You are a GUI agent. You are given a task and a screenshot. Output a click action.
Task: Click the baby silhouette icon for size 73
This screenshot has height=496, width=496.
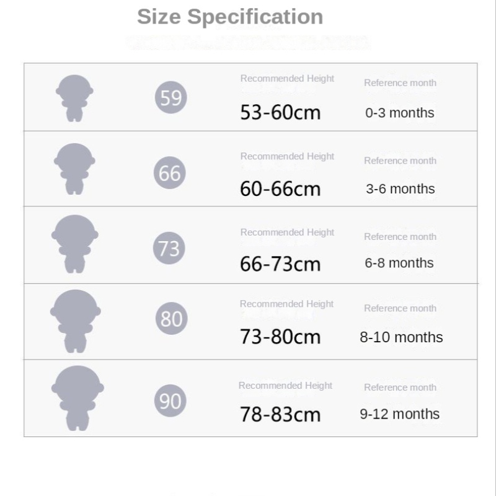click(x=75, y=244)
